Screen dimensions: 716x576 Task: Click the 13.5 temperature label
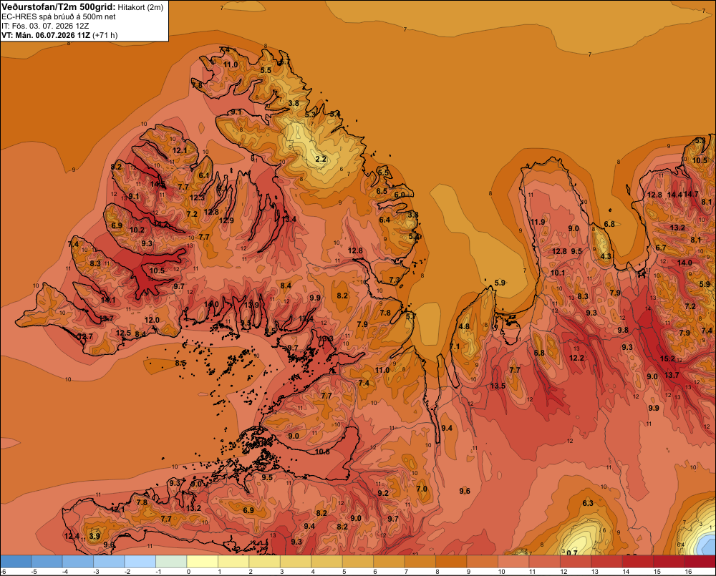pos(498,386)
